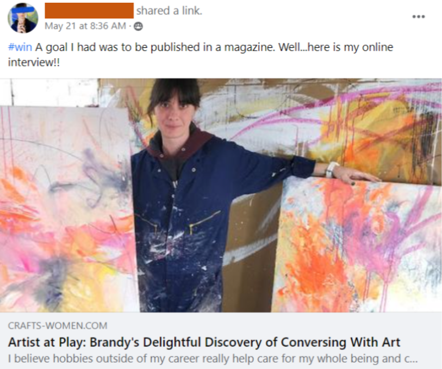
Task: Open the #win hashtag
Action: click(x=20, y=47)
